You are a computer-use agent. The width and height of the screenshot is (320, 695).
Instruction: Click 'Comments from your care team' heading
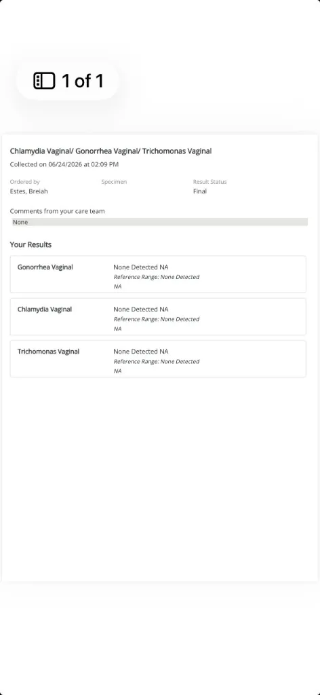(x=58, y=212)
